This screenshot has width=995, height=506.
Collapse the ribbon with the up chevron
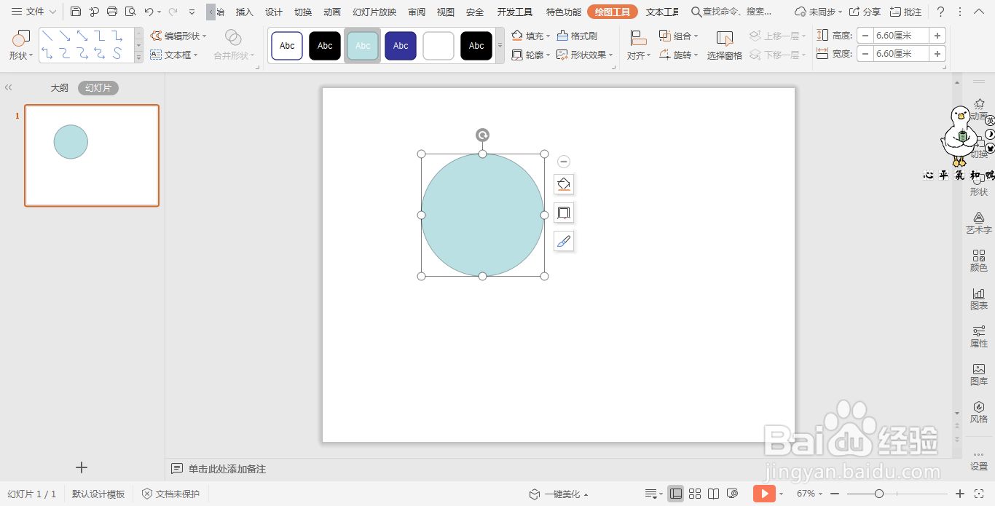pos(978,12)
